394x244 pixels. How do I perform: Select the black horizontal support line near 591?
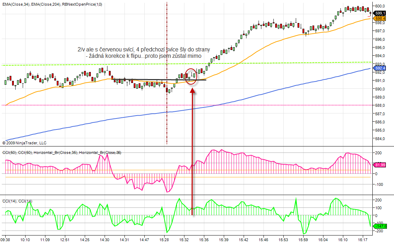pyautogui.click(x=159, y=80)
